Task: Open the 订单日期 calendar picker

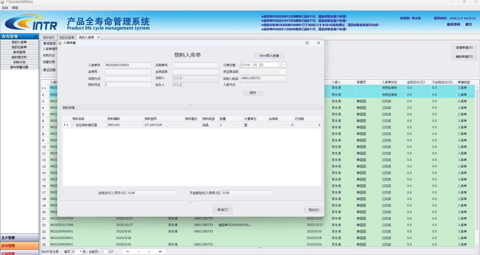Action: 282,65
